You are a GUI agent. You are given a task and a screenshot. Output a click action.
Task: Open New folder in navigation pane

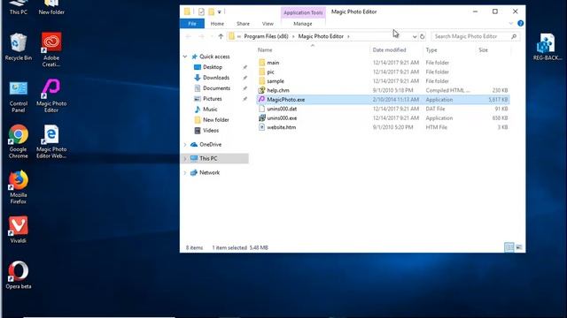(216, 120)
